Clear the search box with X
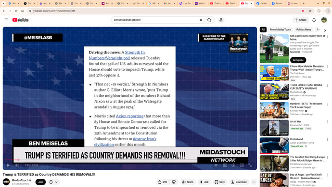This screenshot has height=187, width=332. [201, 20]
